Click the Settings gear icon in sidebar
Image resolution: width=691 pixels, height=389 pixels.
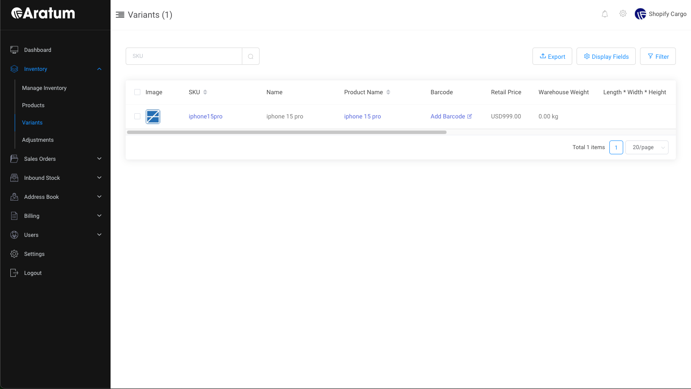[x=14, y=254]
